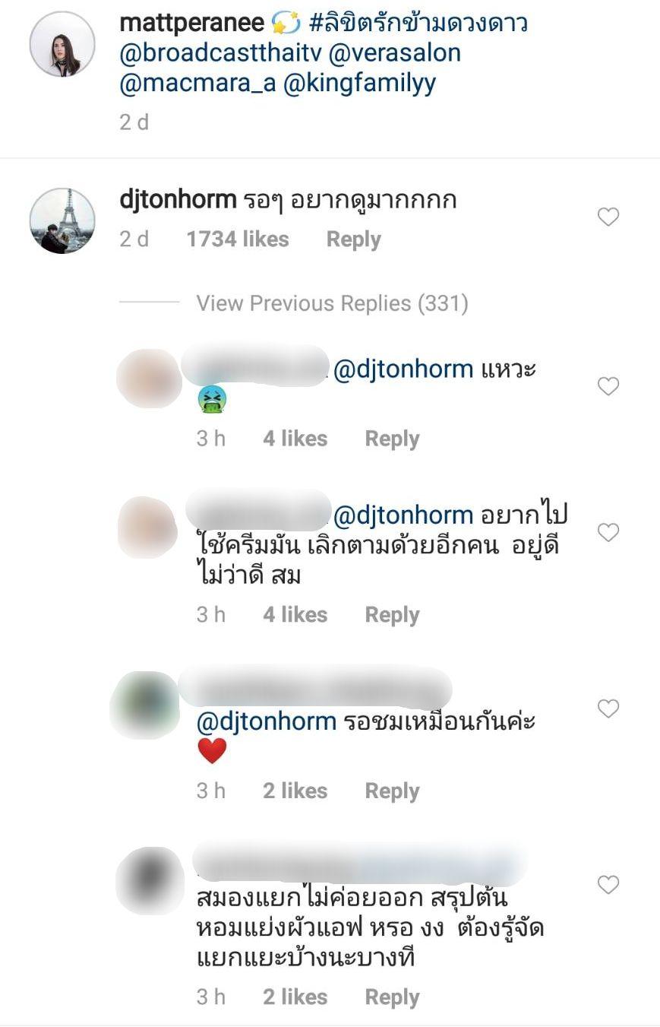
Task: Reply to djtonhorm's main comment
Action: pyautogui.click(x=353, y=239)
